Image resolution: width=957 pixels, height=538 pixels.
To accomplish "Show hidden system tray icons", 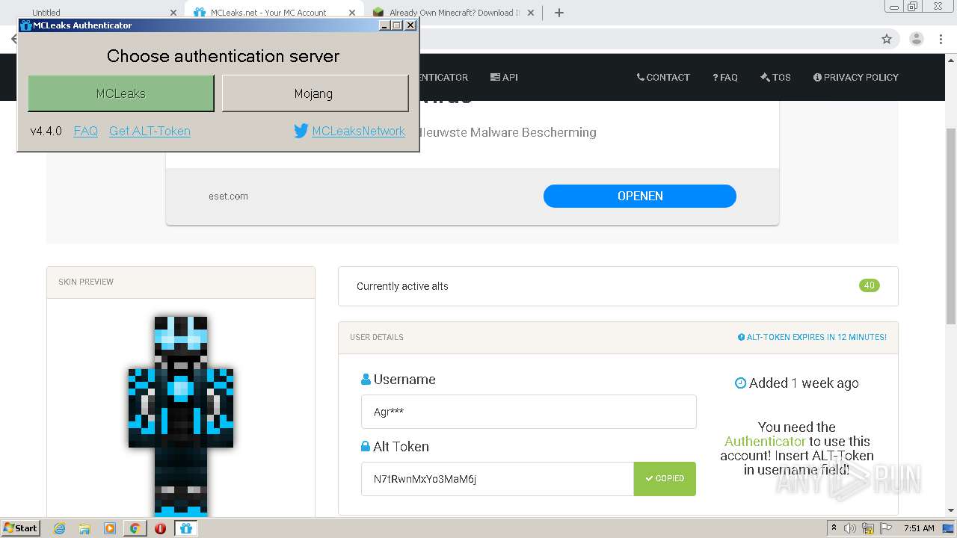I will tap(834, 528).
